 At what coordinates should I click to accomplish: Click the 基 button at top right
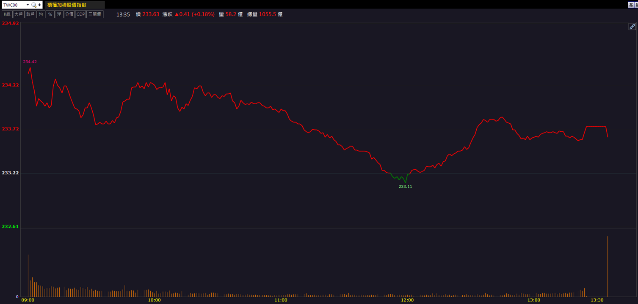tap(631, 5)
